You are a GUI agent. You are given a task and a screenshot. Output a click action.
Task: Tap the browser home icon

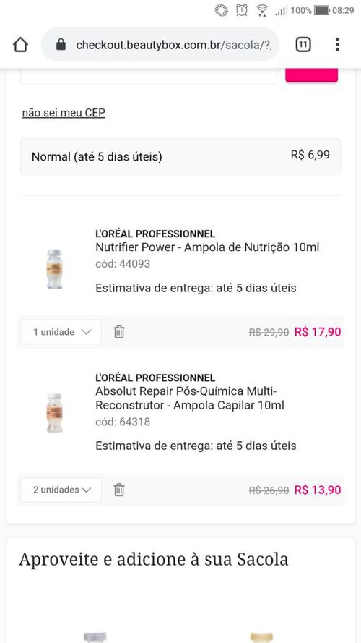20,44
